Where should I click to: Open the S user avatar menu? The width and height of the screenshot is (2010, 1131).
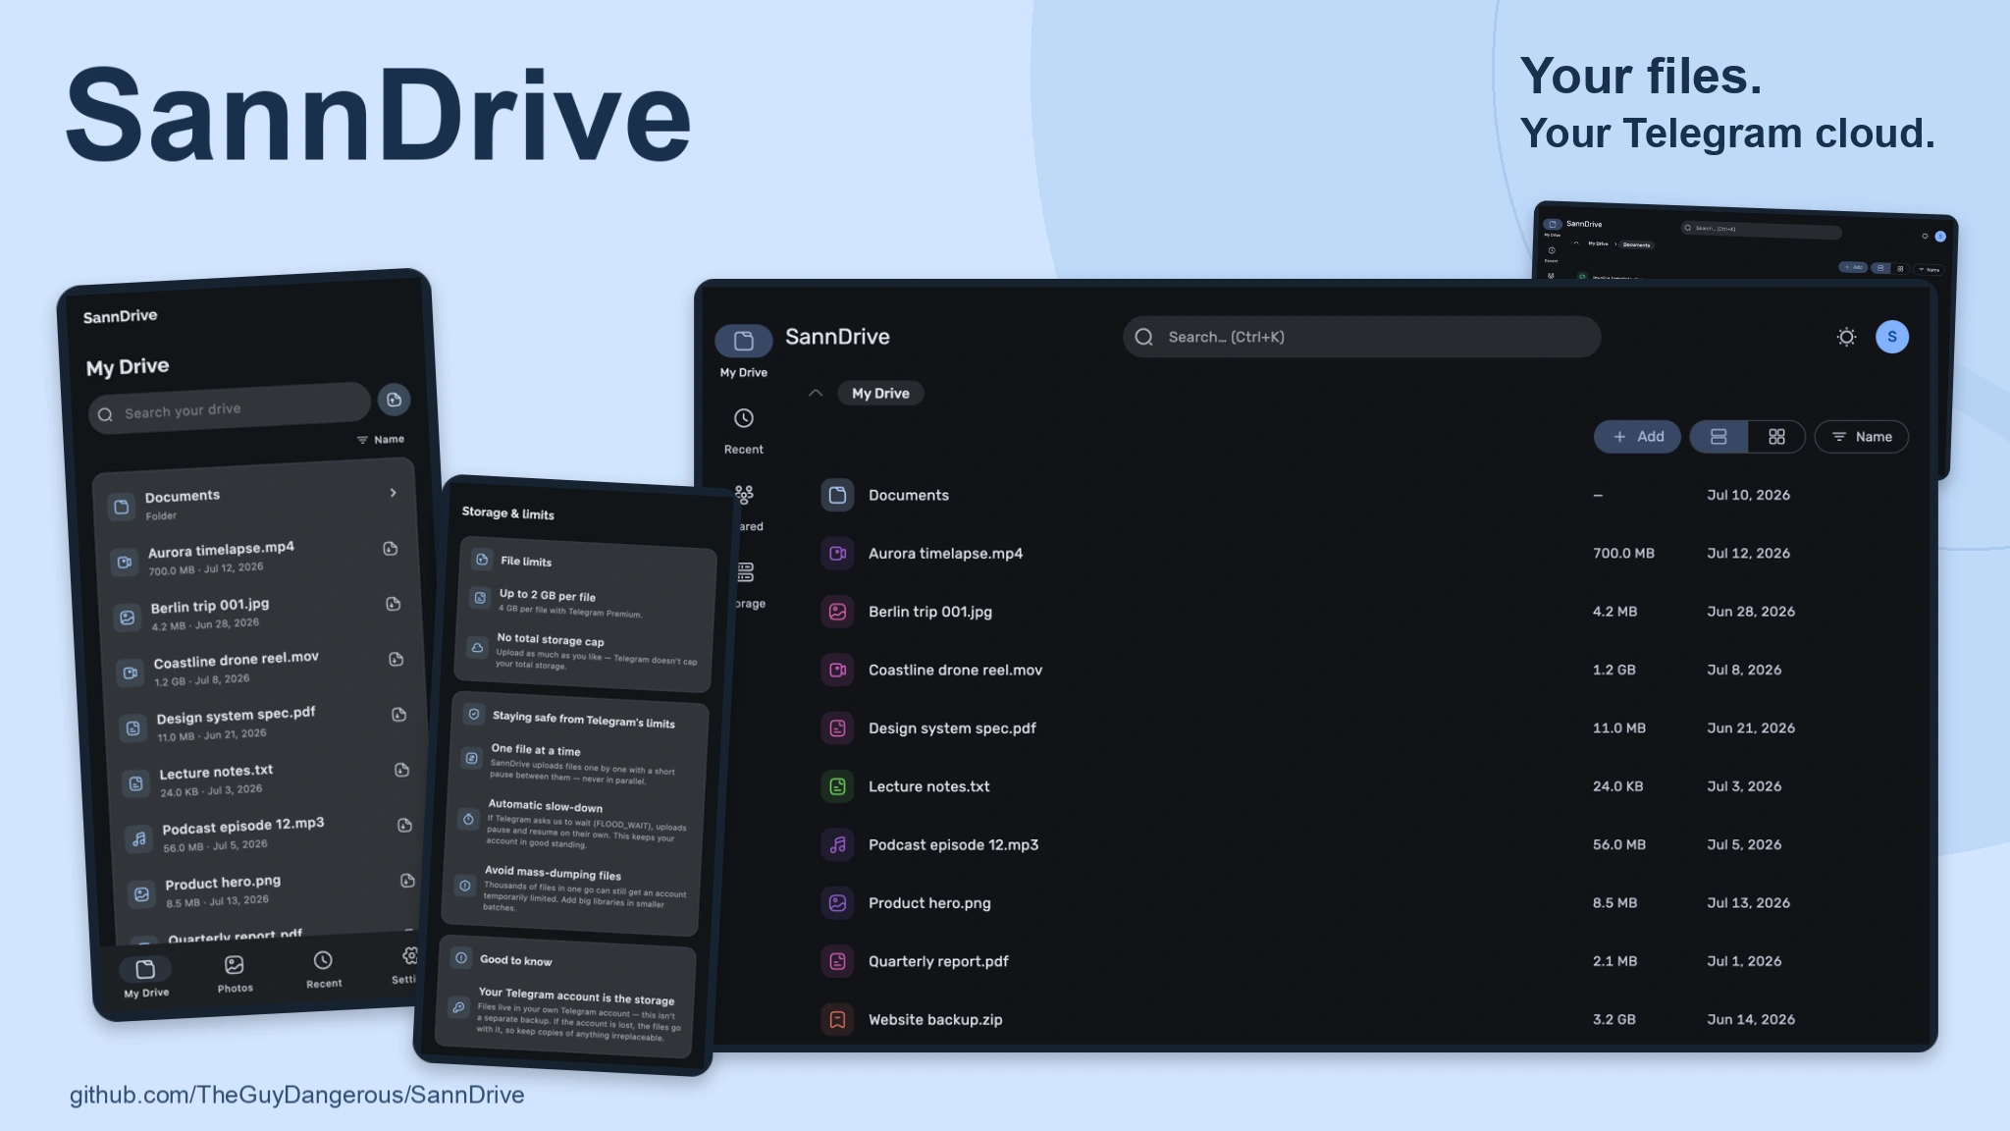[1891, 337]
